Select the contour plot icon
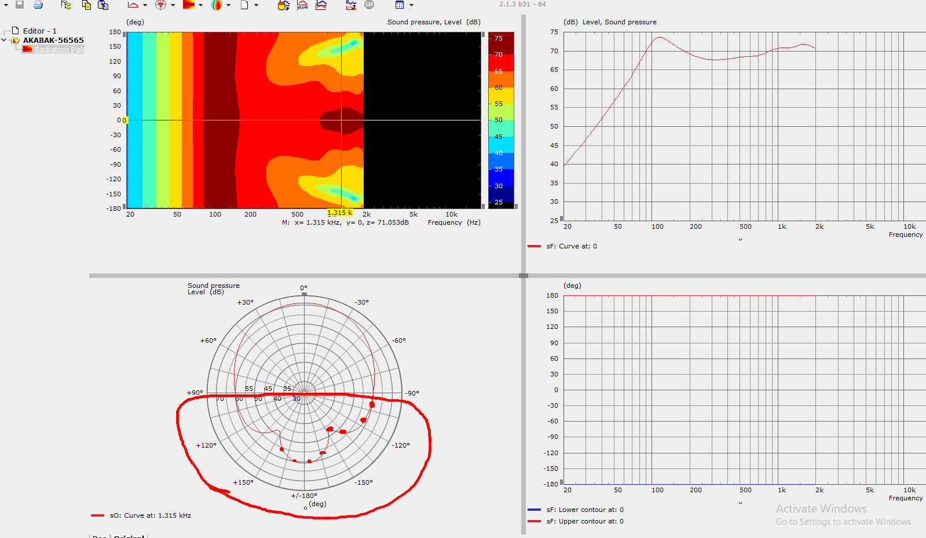Image resolution: width=926 pixels, height=538 pixels. point(189,5)
